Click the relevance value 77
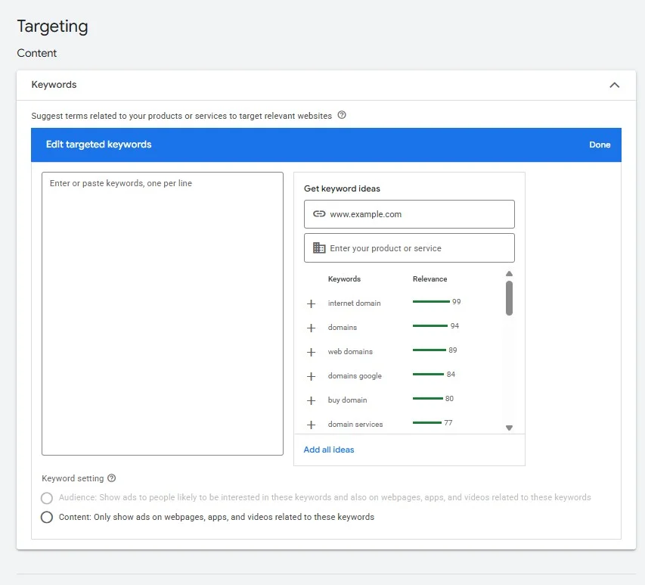Viewport: 645px width, 585px height. [x=448, y=423]
